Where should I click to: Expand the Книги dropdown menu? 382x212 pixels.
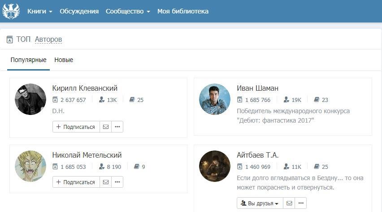pos(39,11)
